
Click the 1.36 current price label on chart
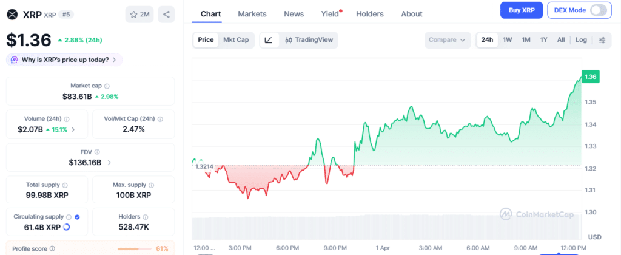(590, 76)
